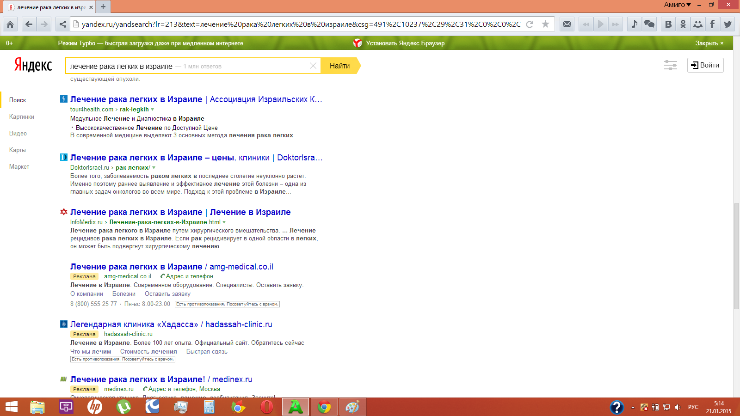Close the current search tab
Image resolution: width=740 pixels, height=416 pixels.
(91, 7)
